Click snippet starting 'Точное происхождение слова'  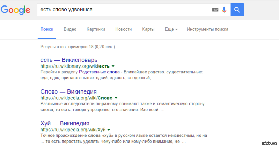tap(124, 138)
